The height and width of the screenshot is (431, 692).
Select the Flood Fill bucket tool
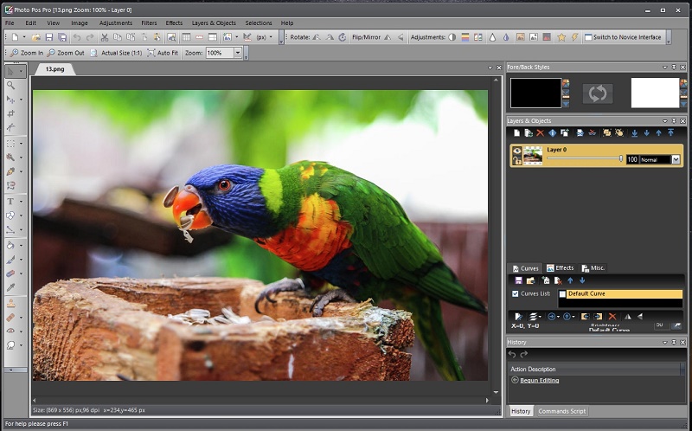(x=10, y=245)
